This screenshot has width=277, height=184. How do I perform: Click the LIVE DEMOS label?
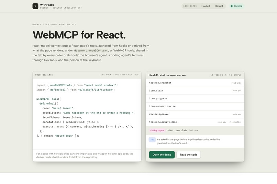tap(190, 6)
